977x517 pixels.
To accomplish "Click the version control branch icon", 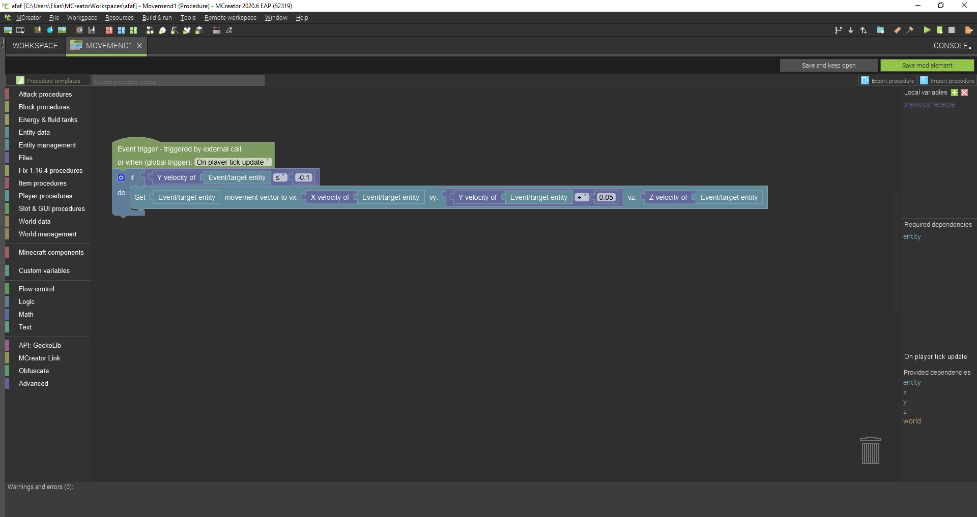I will 838,30.
